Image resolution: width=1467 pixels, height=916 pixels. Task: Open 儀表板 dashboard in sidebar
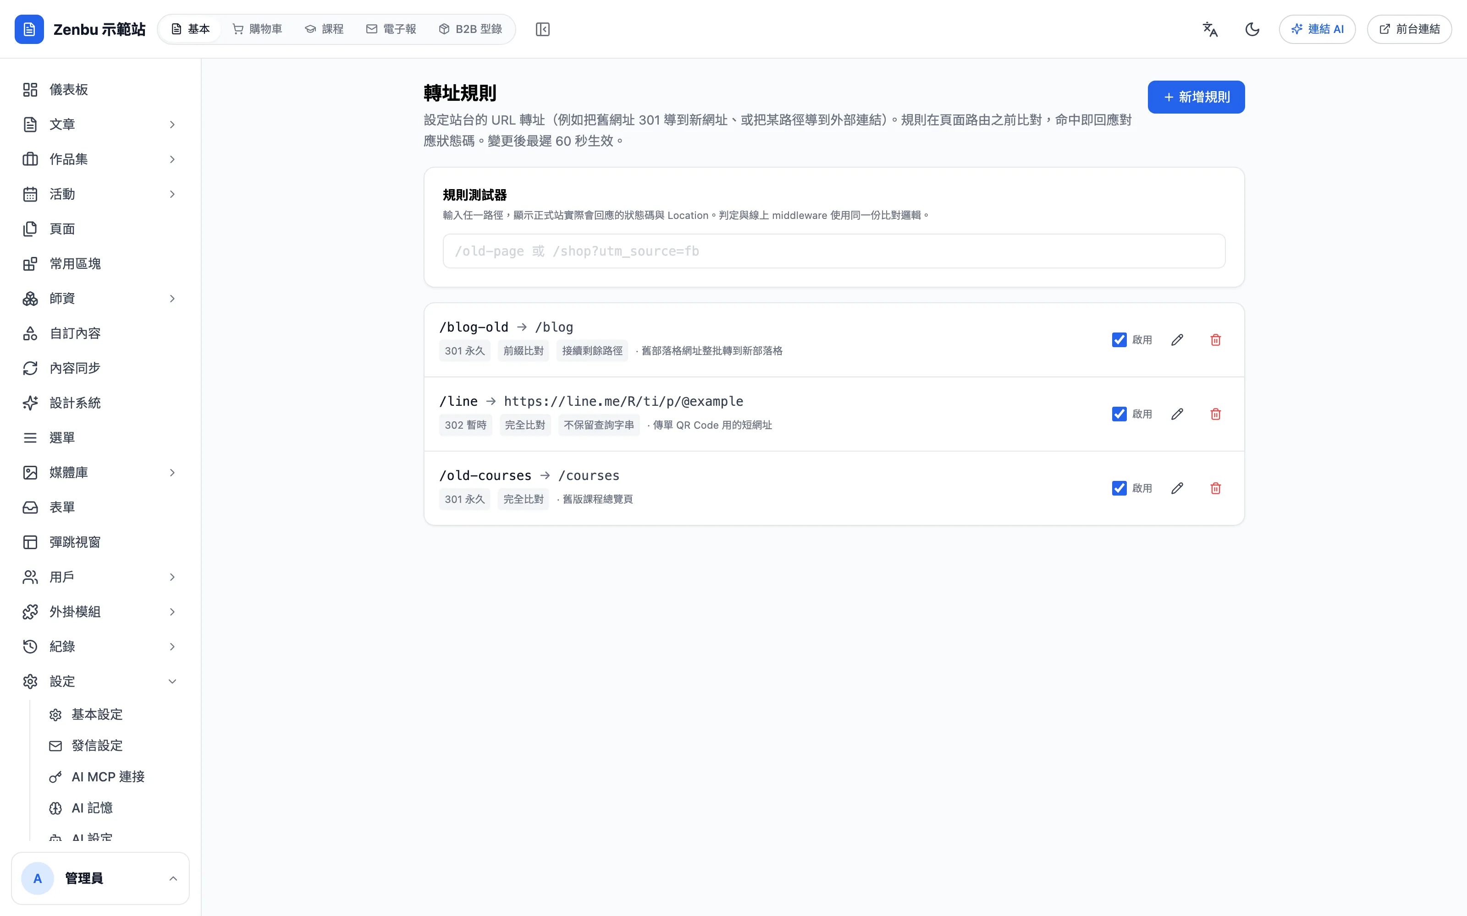(x=101, y=90)
